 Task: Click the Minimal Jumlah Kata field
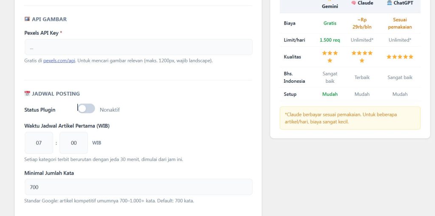click(x=138, y=187)
